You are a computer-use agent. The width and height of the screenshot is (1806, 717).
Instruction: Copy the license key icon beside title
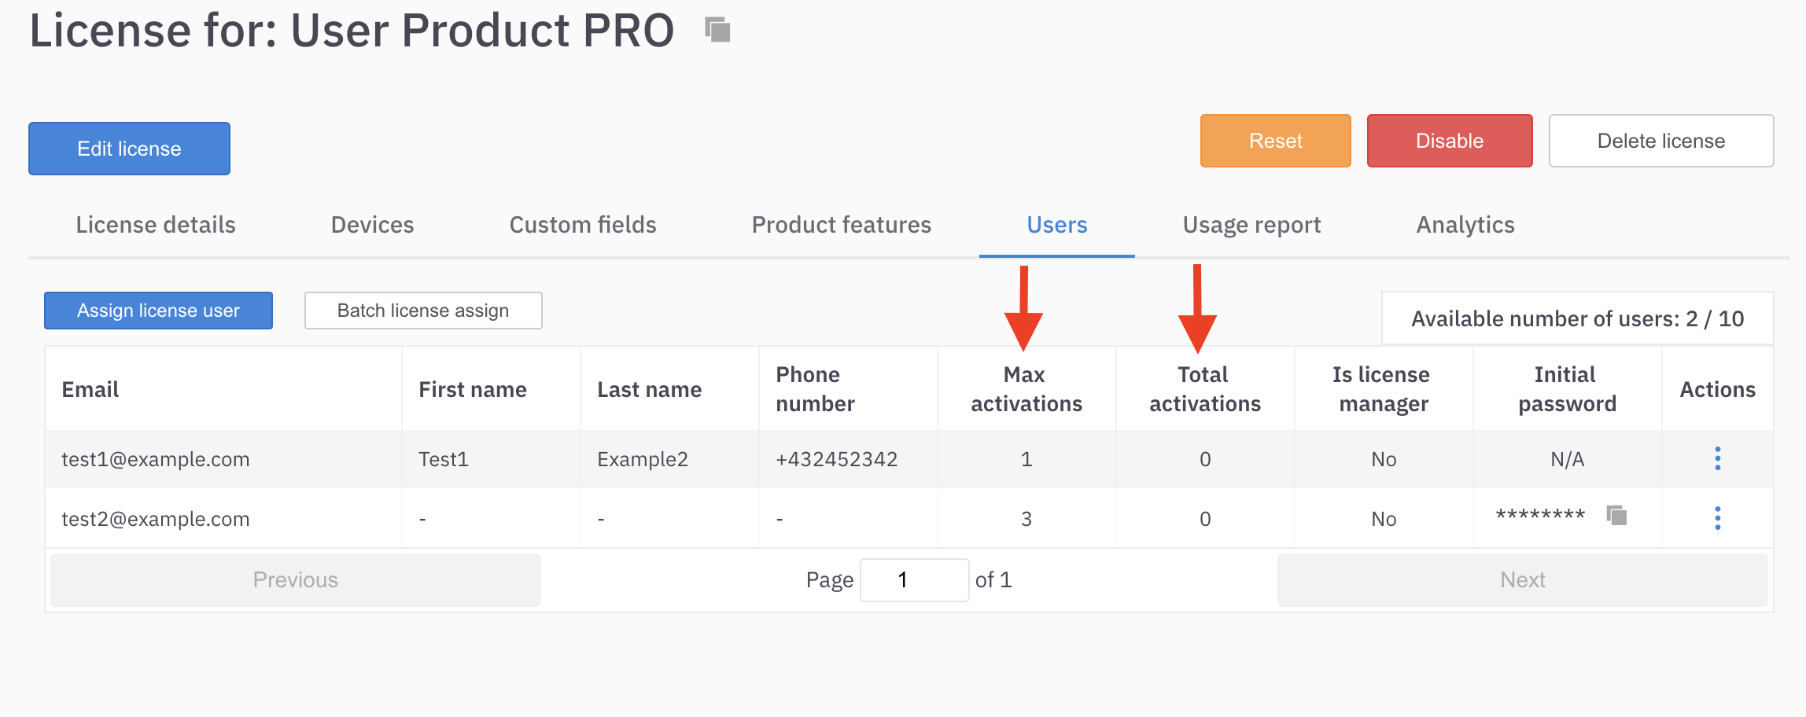(717, 31)
